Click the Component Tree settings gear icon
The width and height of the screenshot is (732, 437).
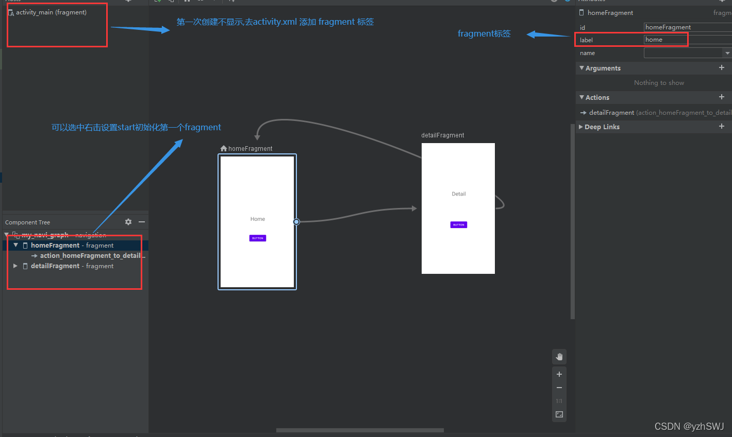pos(128,222)
